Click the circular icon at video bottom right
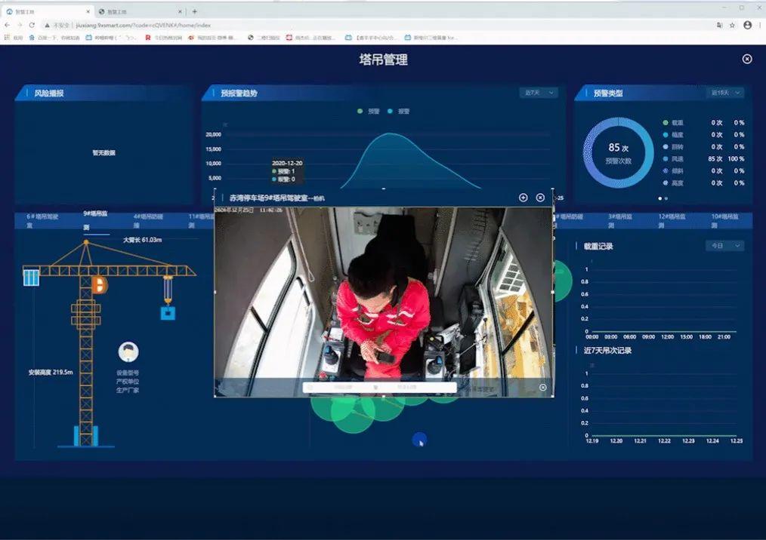 [x=542, y=388]
